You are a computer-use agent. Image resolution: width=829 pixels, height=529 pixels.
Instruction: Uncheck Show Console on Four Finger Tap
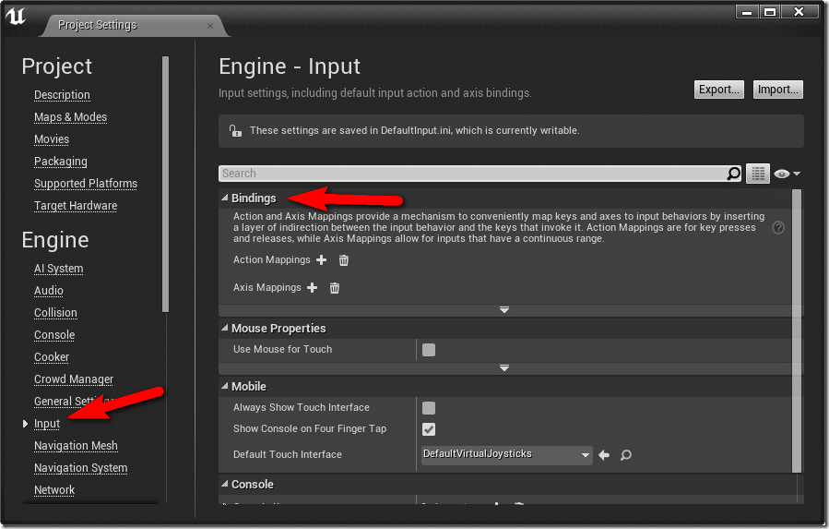click(429, 429)
